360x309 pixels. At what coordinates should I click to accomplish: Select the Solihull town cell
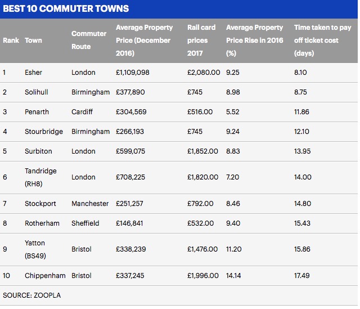[38, 92]
